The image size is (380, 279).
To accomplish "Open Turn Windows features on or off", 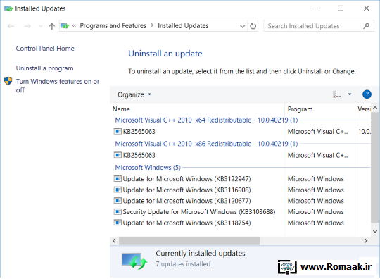I will 58,86.
